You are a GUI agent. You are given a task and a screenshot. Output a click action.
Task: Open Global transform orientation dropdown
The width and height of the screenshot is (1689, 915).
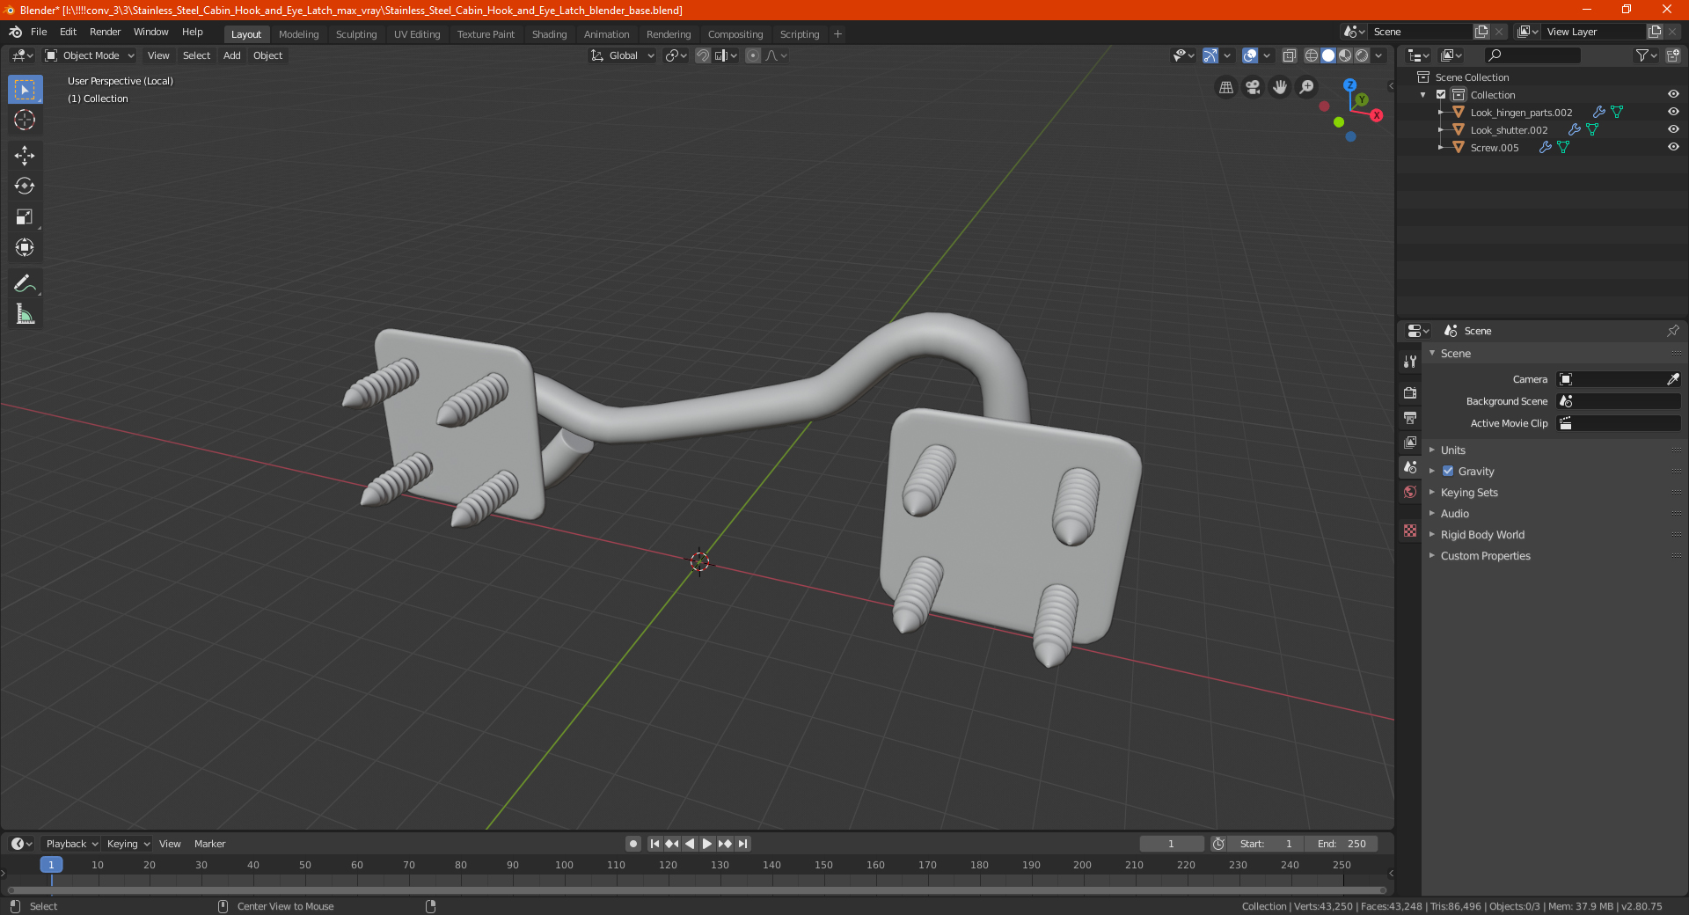tap(622, 55)
